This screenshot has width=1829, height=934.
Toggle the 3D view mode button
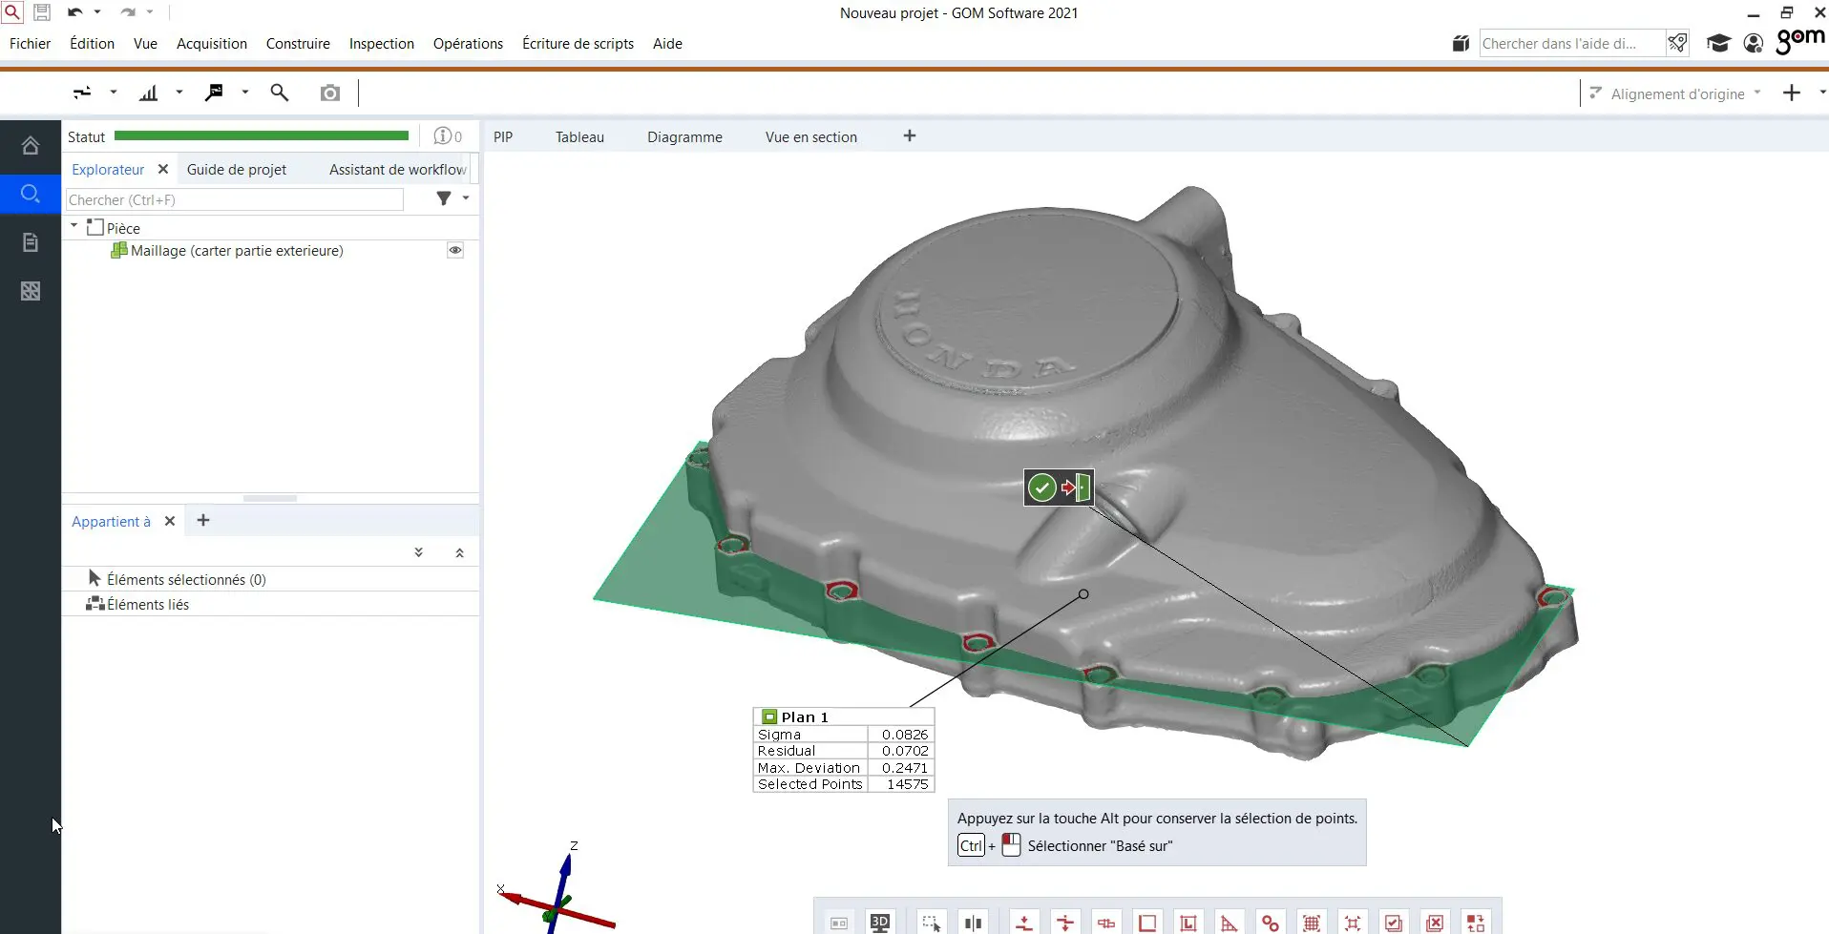pos(880,923)
